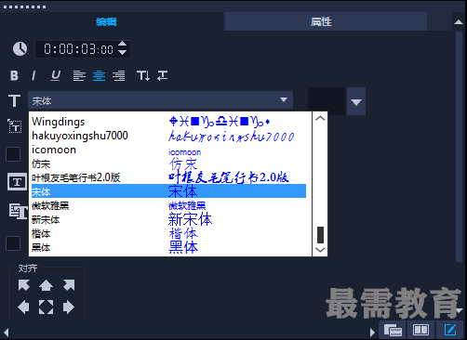Click the split-view panel icon at bottom
Image resolution: width=467 pixels, height=340 pixels.
(x=420, y=330)
